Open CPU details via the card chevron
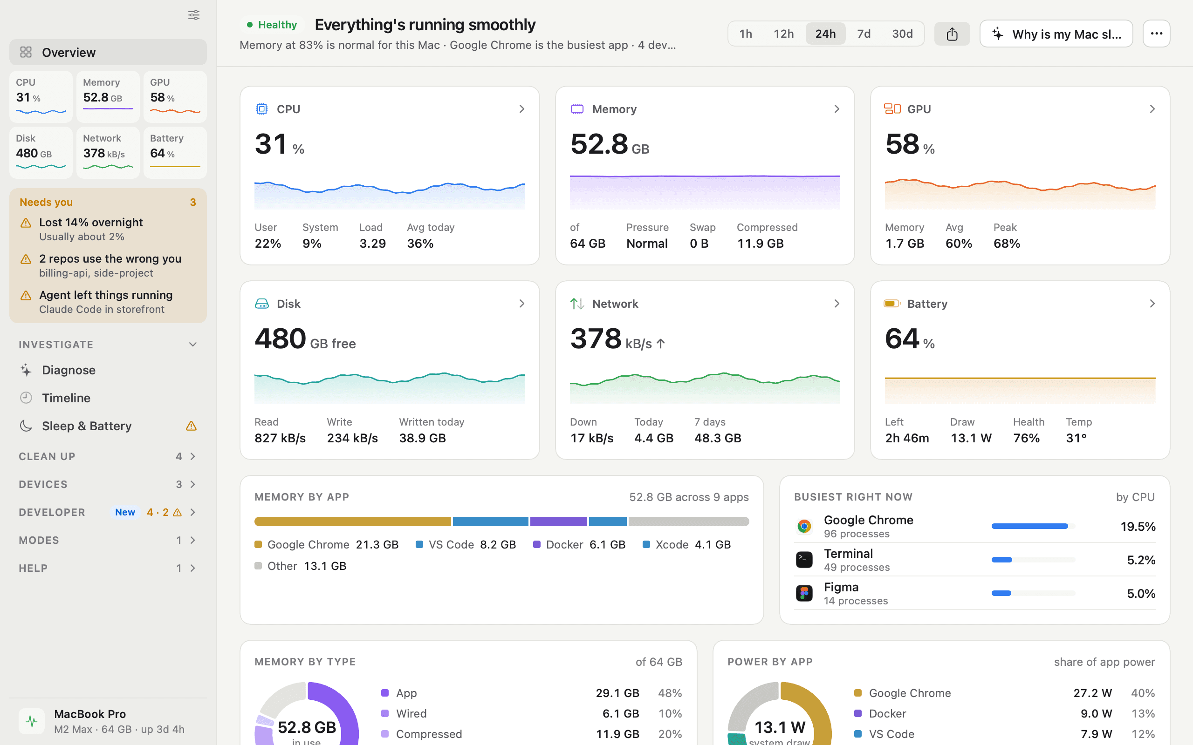The width and height of the screenshot is (1193, 745). pyautogui.click(x=521, y=109)
